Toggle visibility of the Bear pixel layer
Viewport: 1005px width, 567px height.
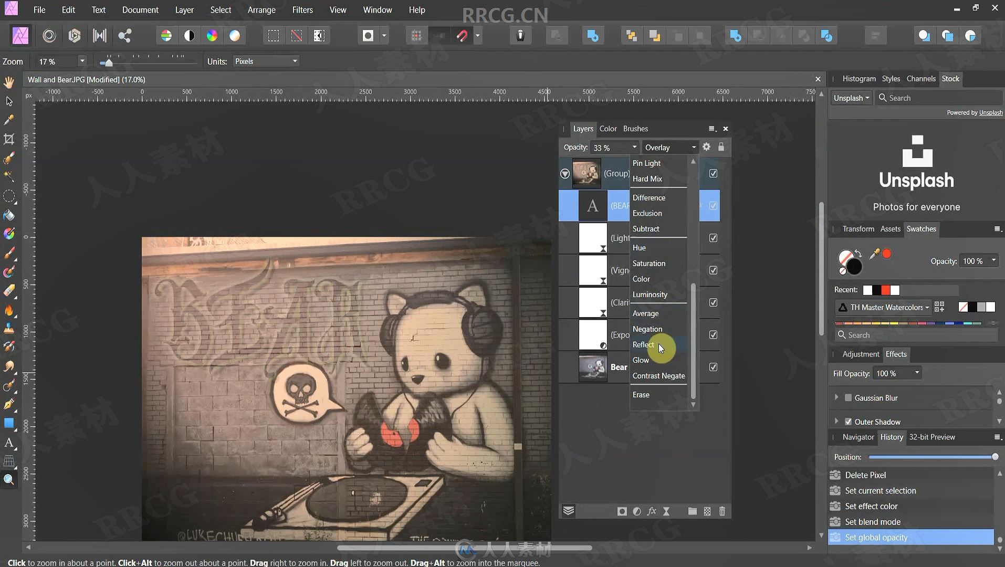pyautogui.click(x=713, y=367)
